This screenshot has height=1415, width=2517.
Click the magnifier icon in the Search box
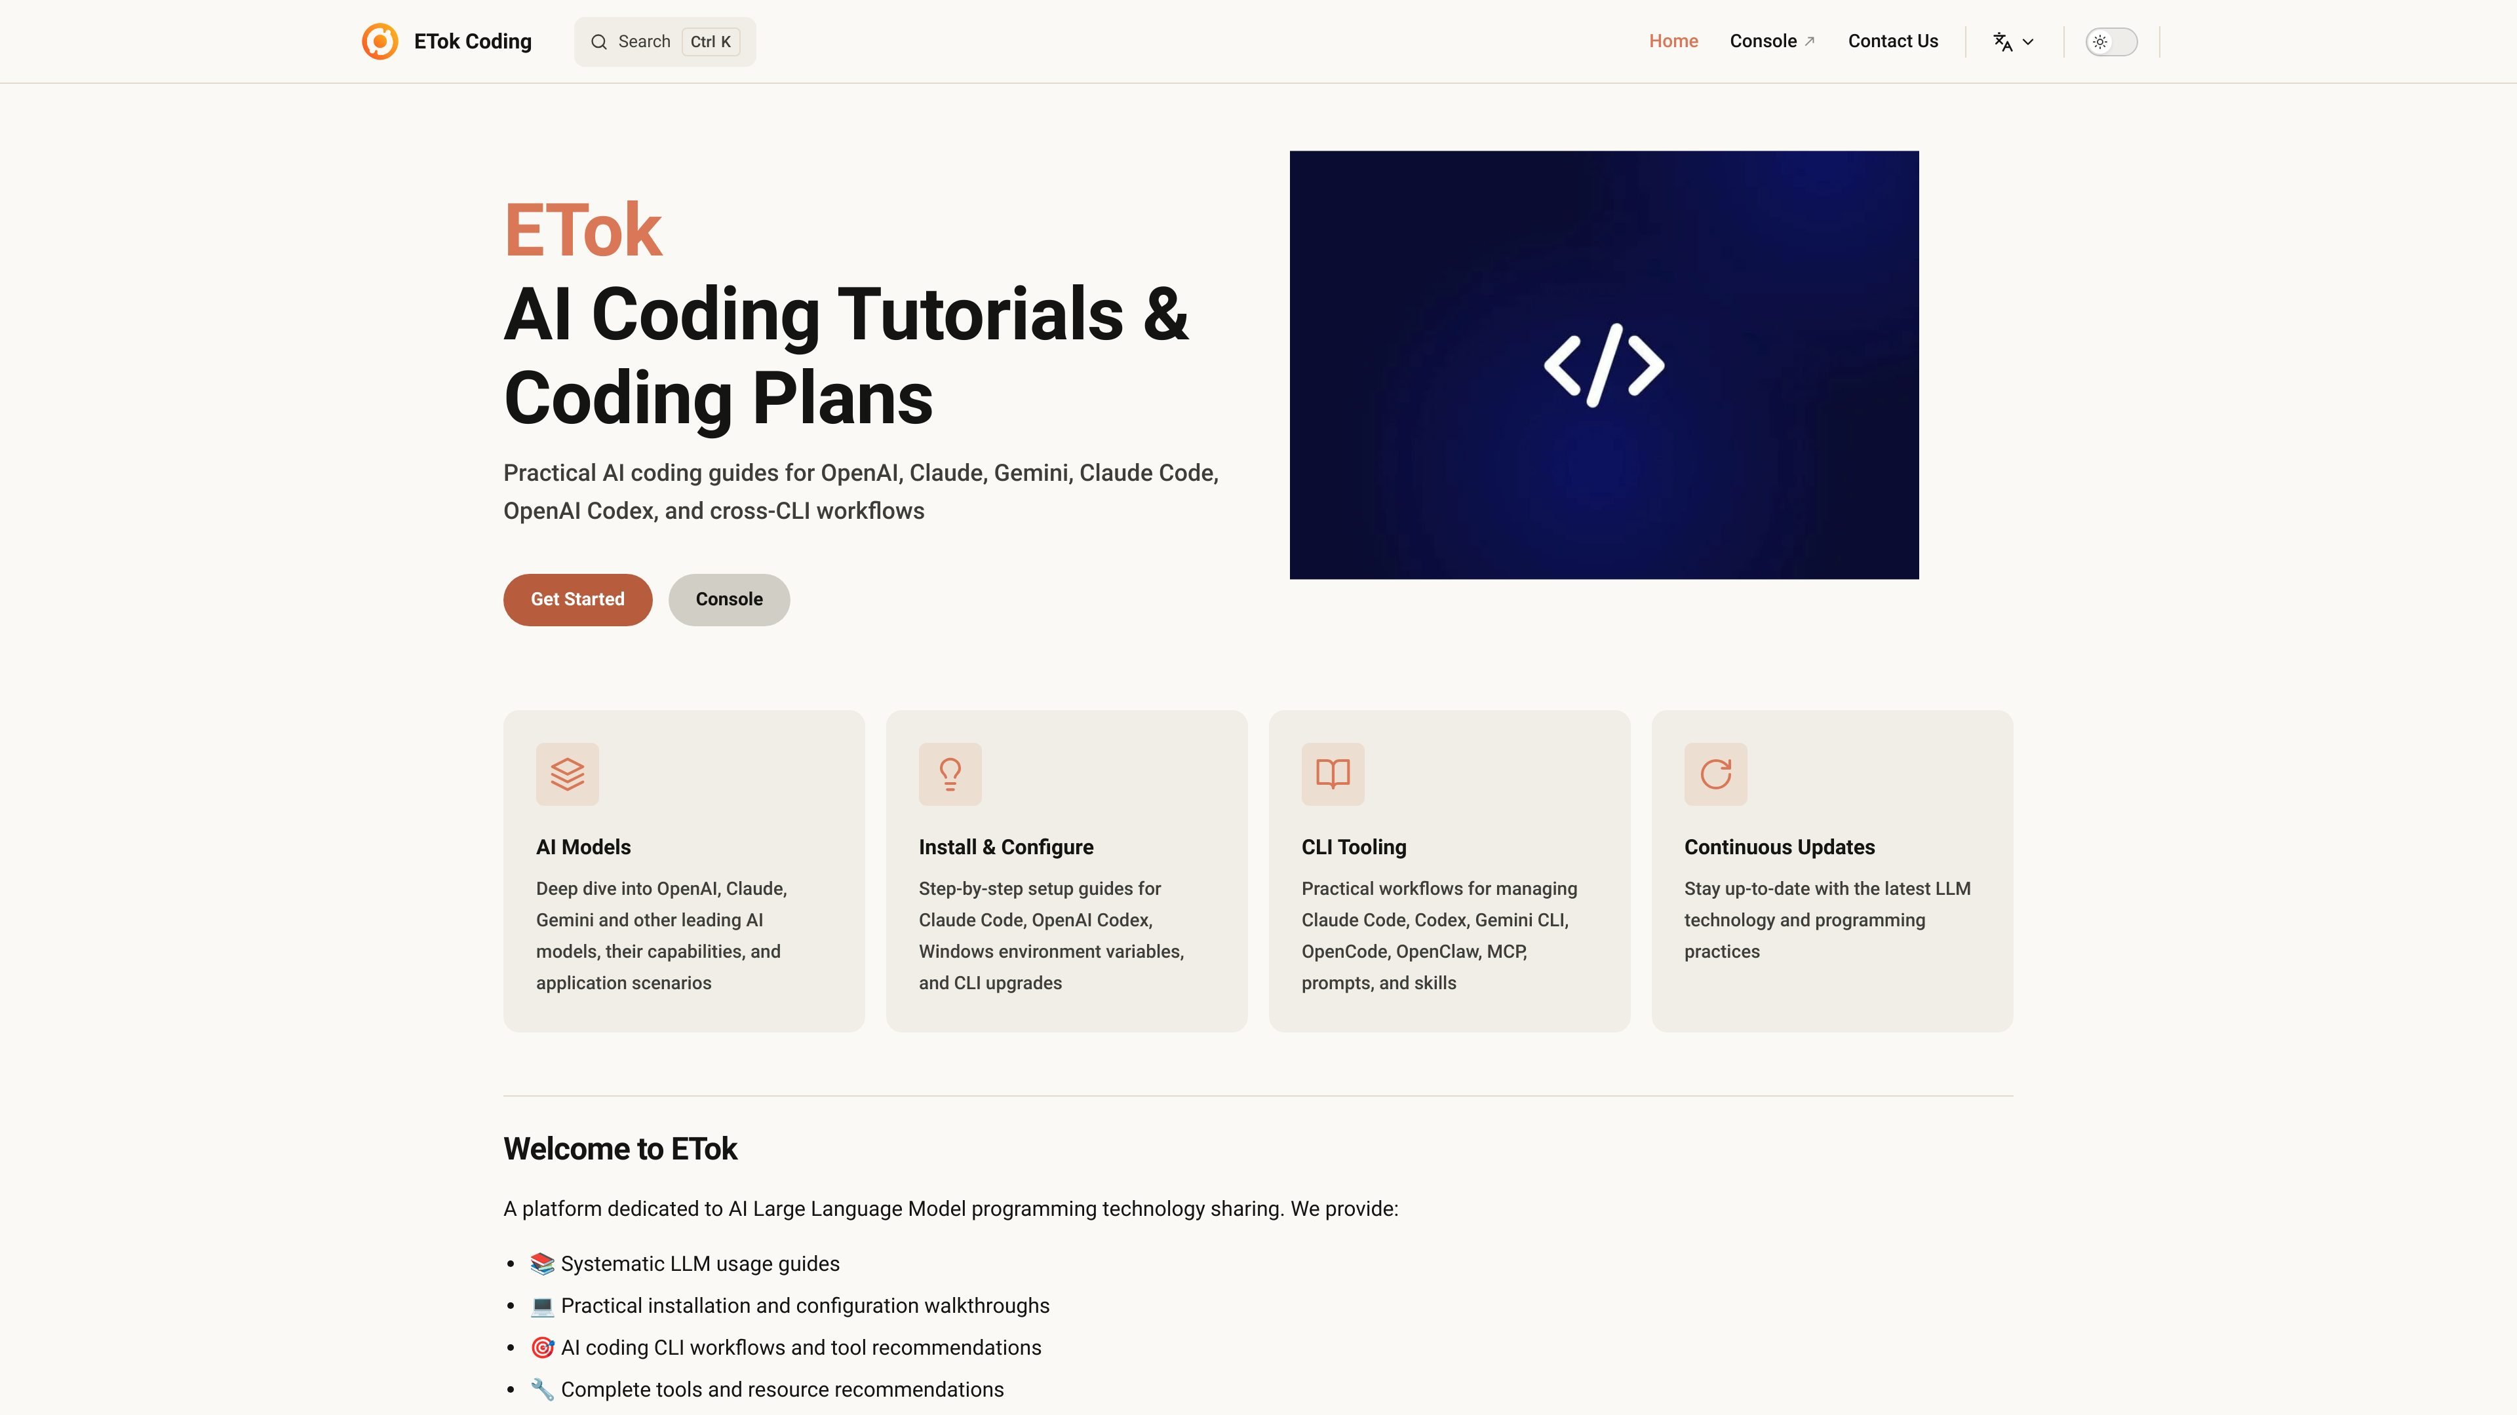click(x=599, y=42)
